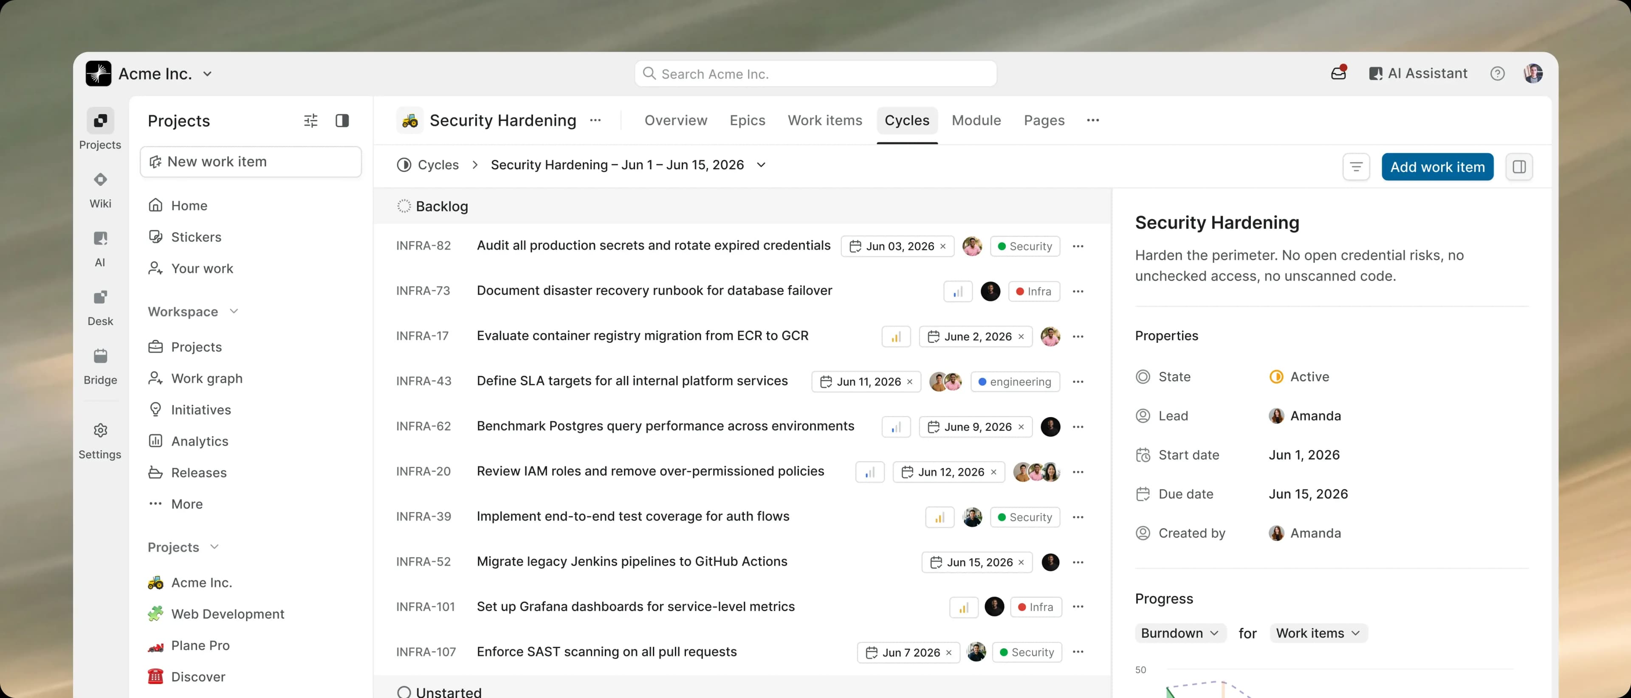Screen dimensions: 1631x698
Task: Click the Infra label on INFRA-73
Action: pos(1034,292)
